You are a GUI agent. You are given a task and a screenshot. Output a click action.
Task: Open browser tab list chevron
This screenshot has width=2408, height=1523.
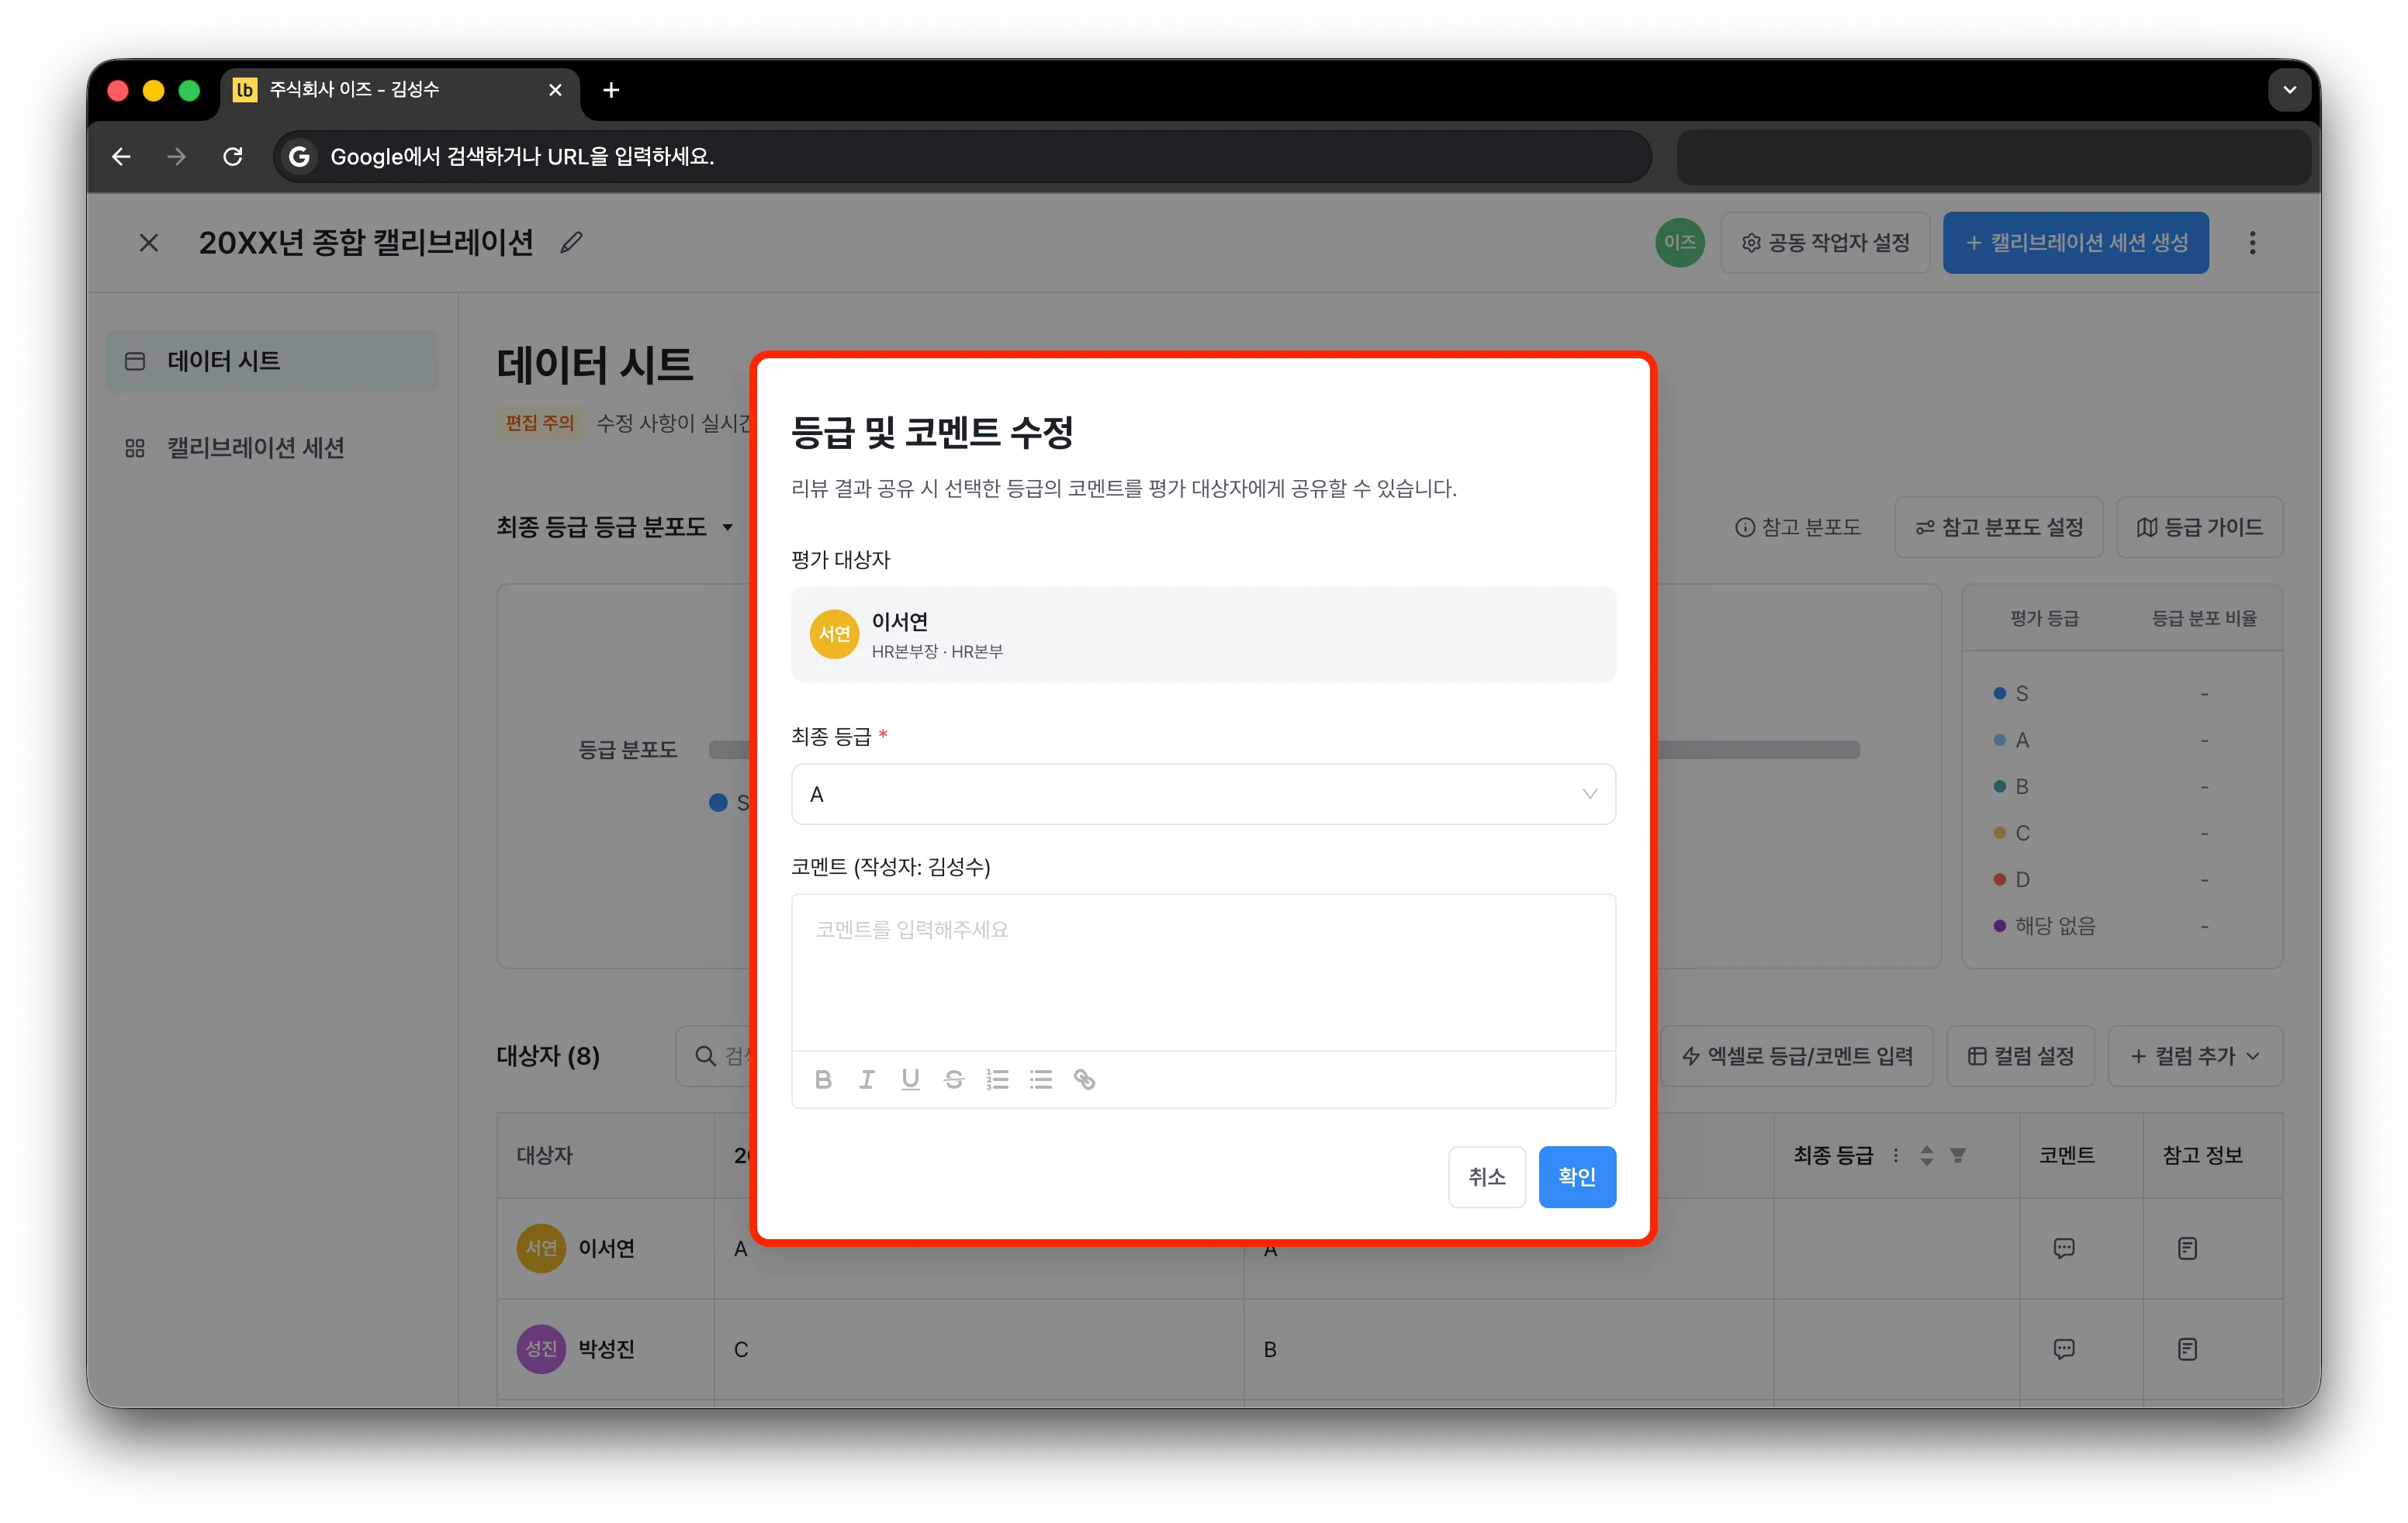point(2289,90)
